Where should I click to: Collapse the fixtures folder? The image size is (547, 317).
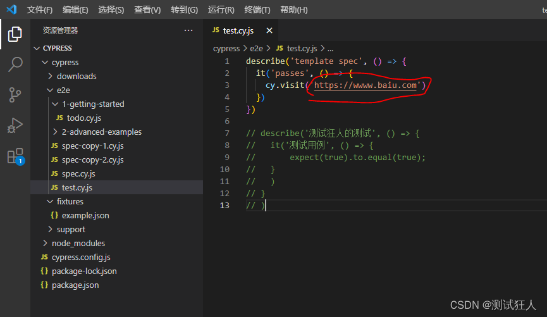click(117, 201)
